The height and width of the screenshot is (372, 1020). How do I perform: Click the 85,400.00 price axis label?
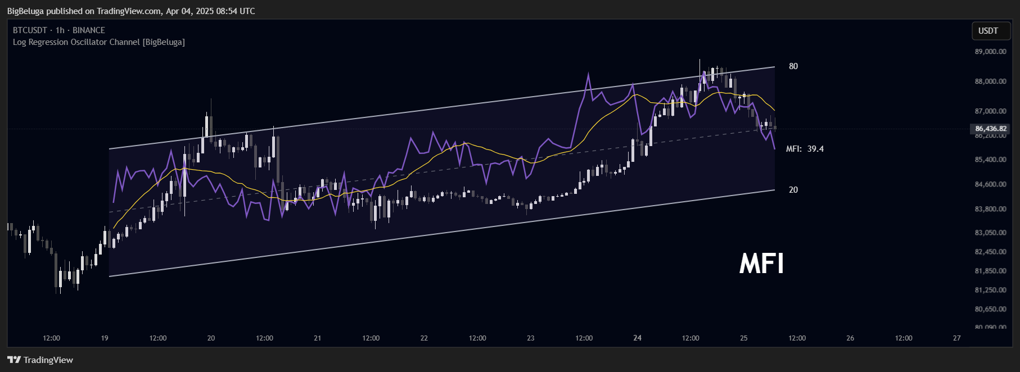point(990,160)
